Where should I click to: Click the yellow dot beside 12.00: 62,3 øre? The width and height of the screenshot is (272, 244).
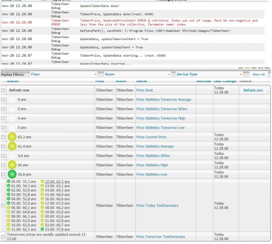[x=43, y=182]
